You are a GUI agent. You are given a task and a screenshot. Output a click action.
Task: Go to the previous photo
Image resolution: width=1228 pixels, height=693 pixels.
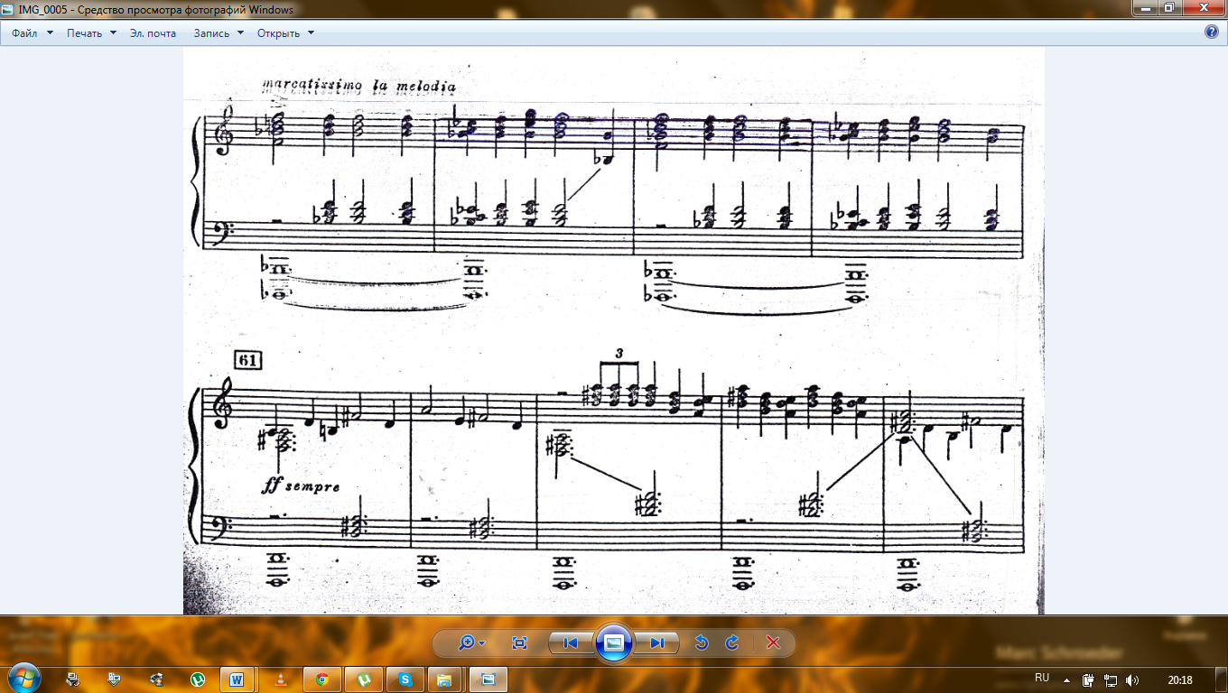coord(571,642)
